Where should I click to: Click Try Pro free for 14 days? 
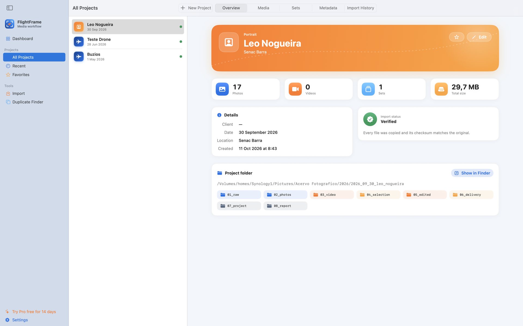pyautogui.click(x=31, y=312)
